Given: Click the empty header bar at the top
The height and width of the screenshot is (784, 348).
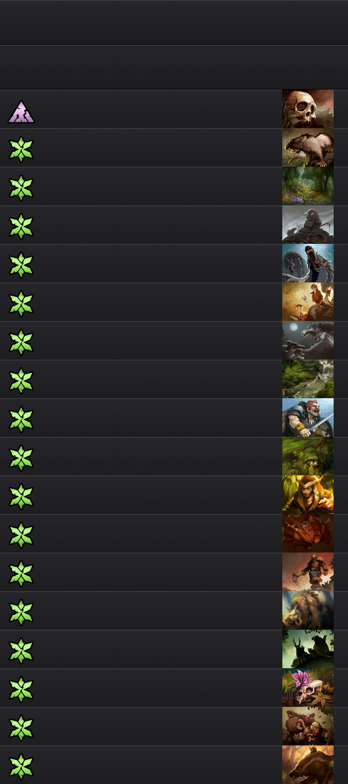Looking at the screenshot, I should (174, 22).
